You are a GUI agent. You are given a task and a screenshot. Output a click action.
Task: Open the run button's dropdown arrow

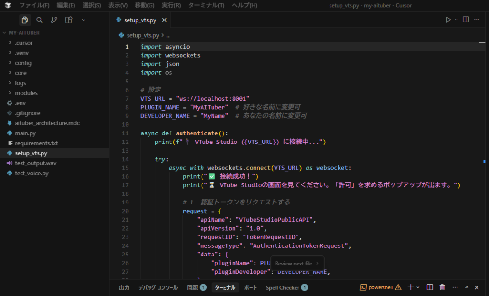[x=456, y=20]
